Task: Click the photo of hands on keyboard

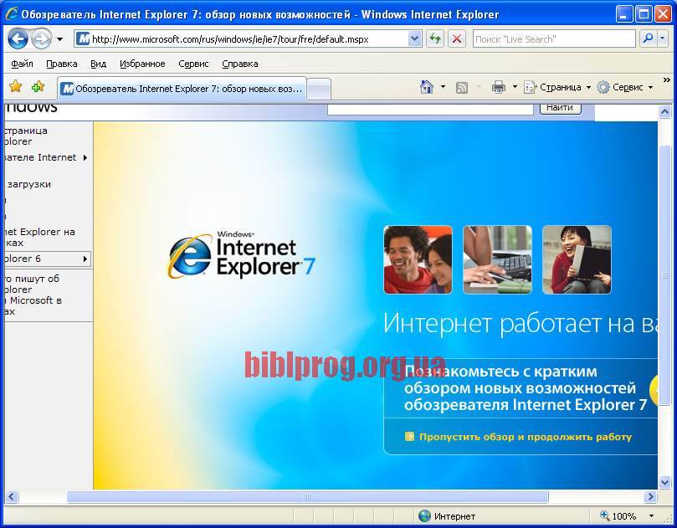Action: (497, 259)
